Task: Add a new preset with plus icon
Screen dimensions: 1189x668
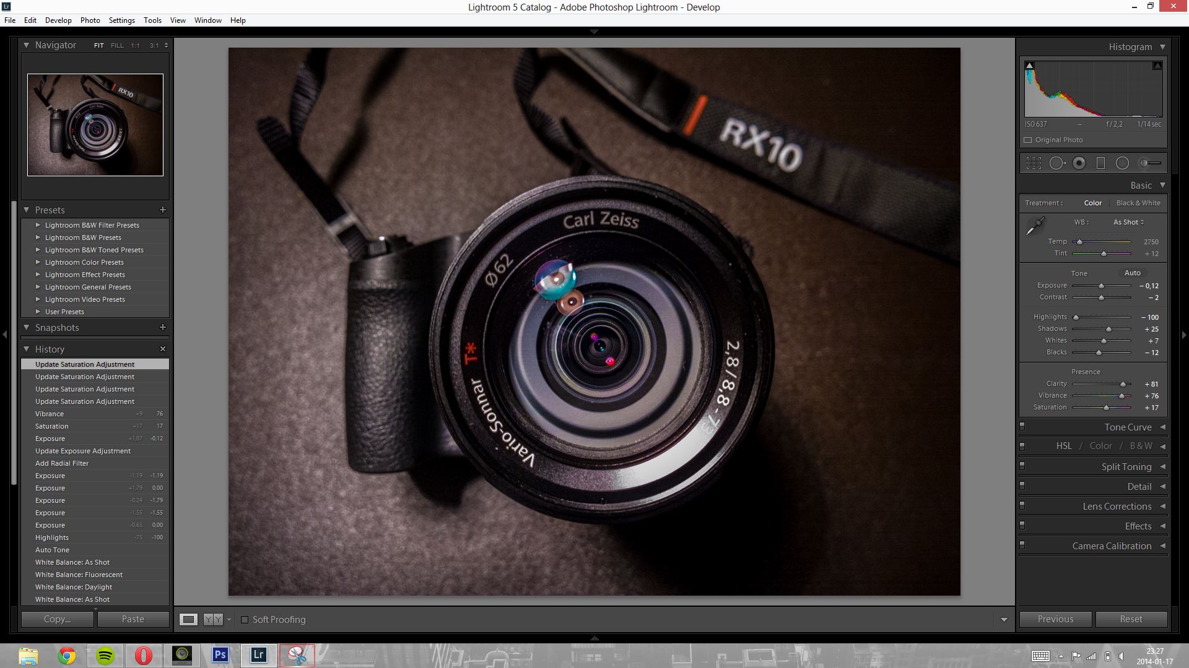Action: coord(163,210)
